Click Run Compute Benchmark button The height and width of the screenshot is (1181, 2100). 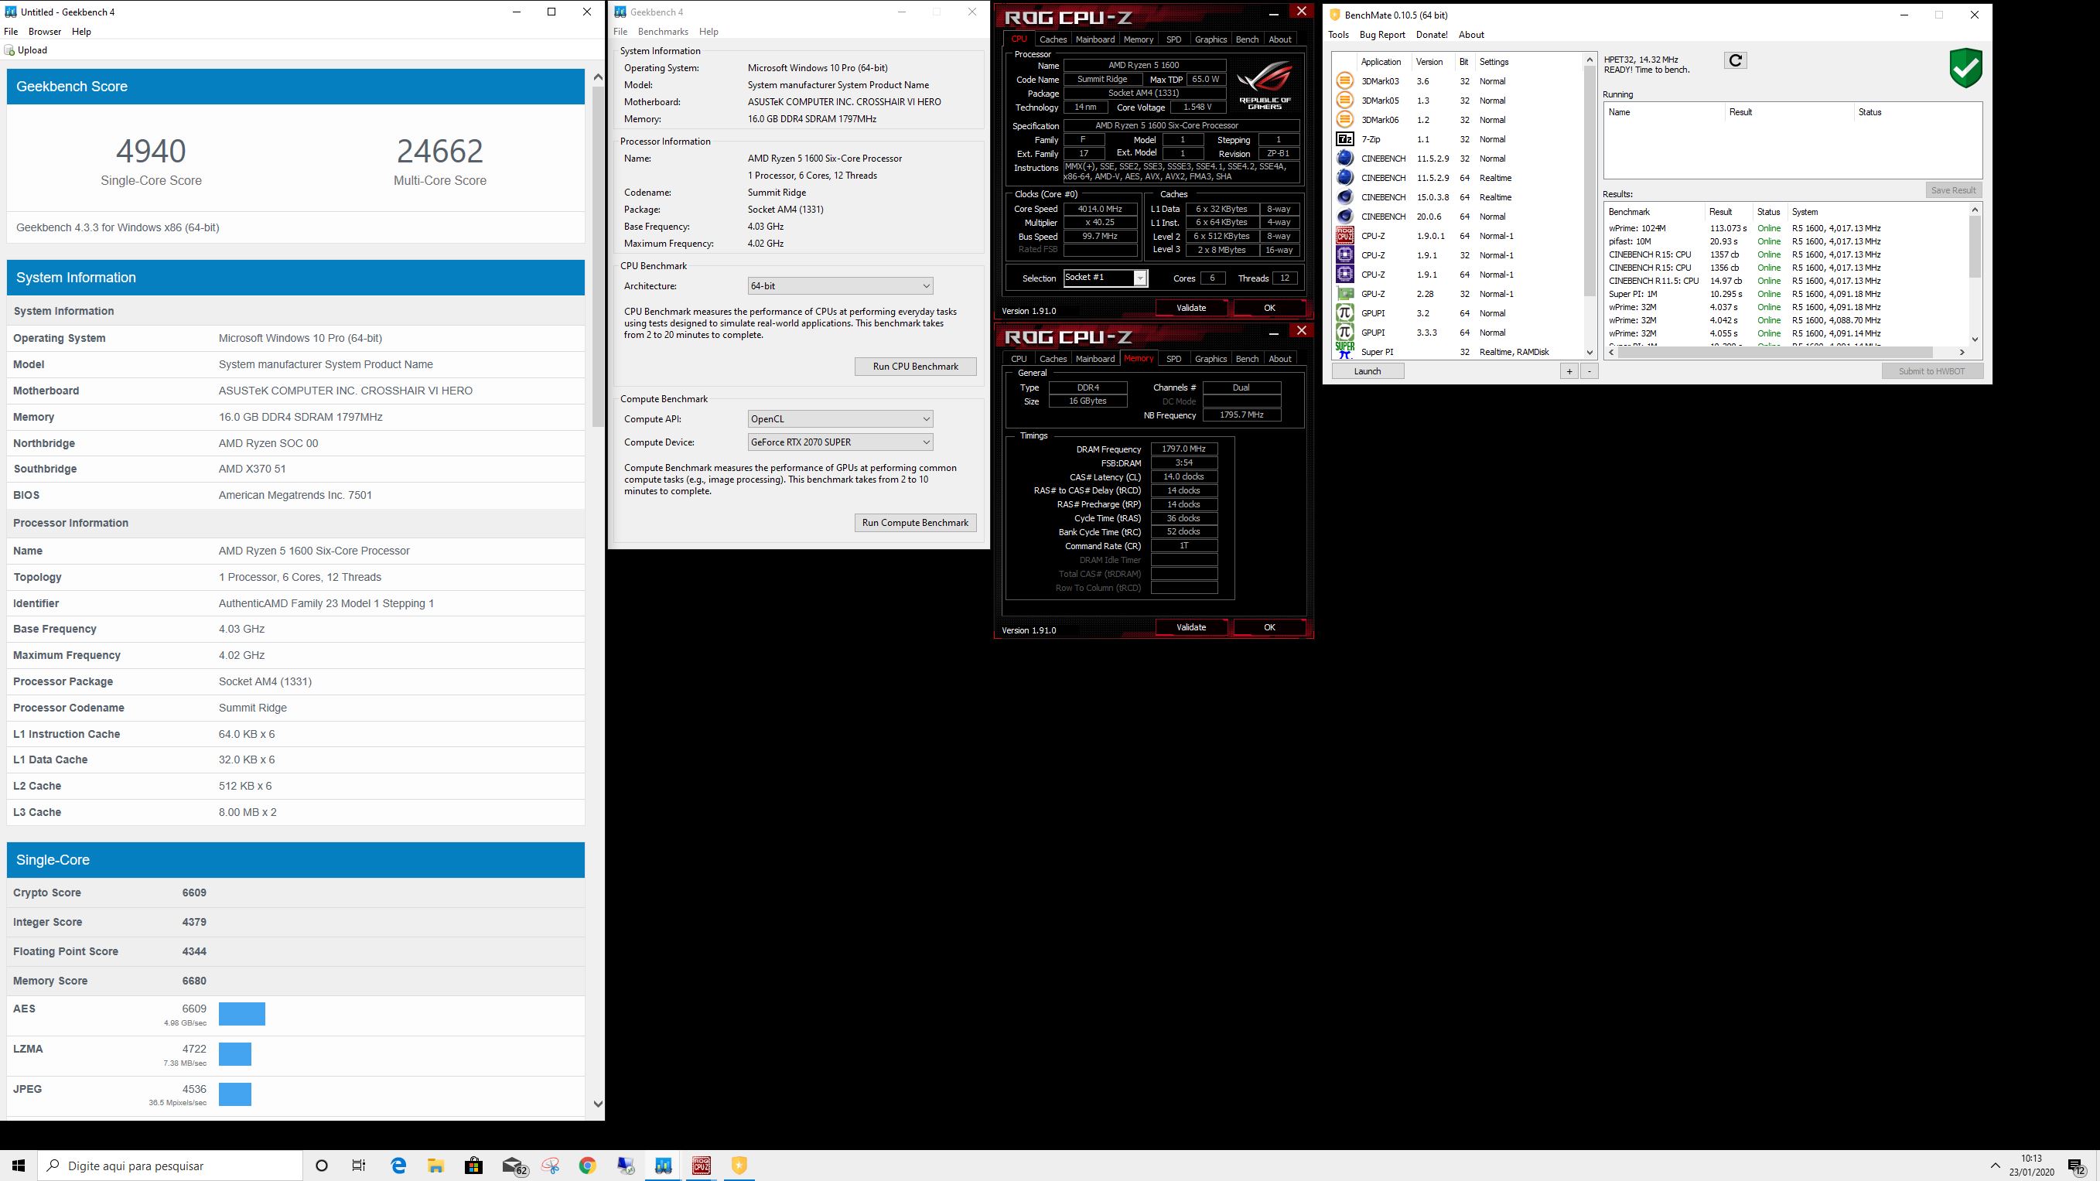pos(916,523)
